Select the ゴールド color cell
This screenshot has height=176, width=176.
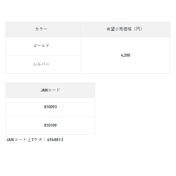[41, 46]
